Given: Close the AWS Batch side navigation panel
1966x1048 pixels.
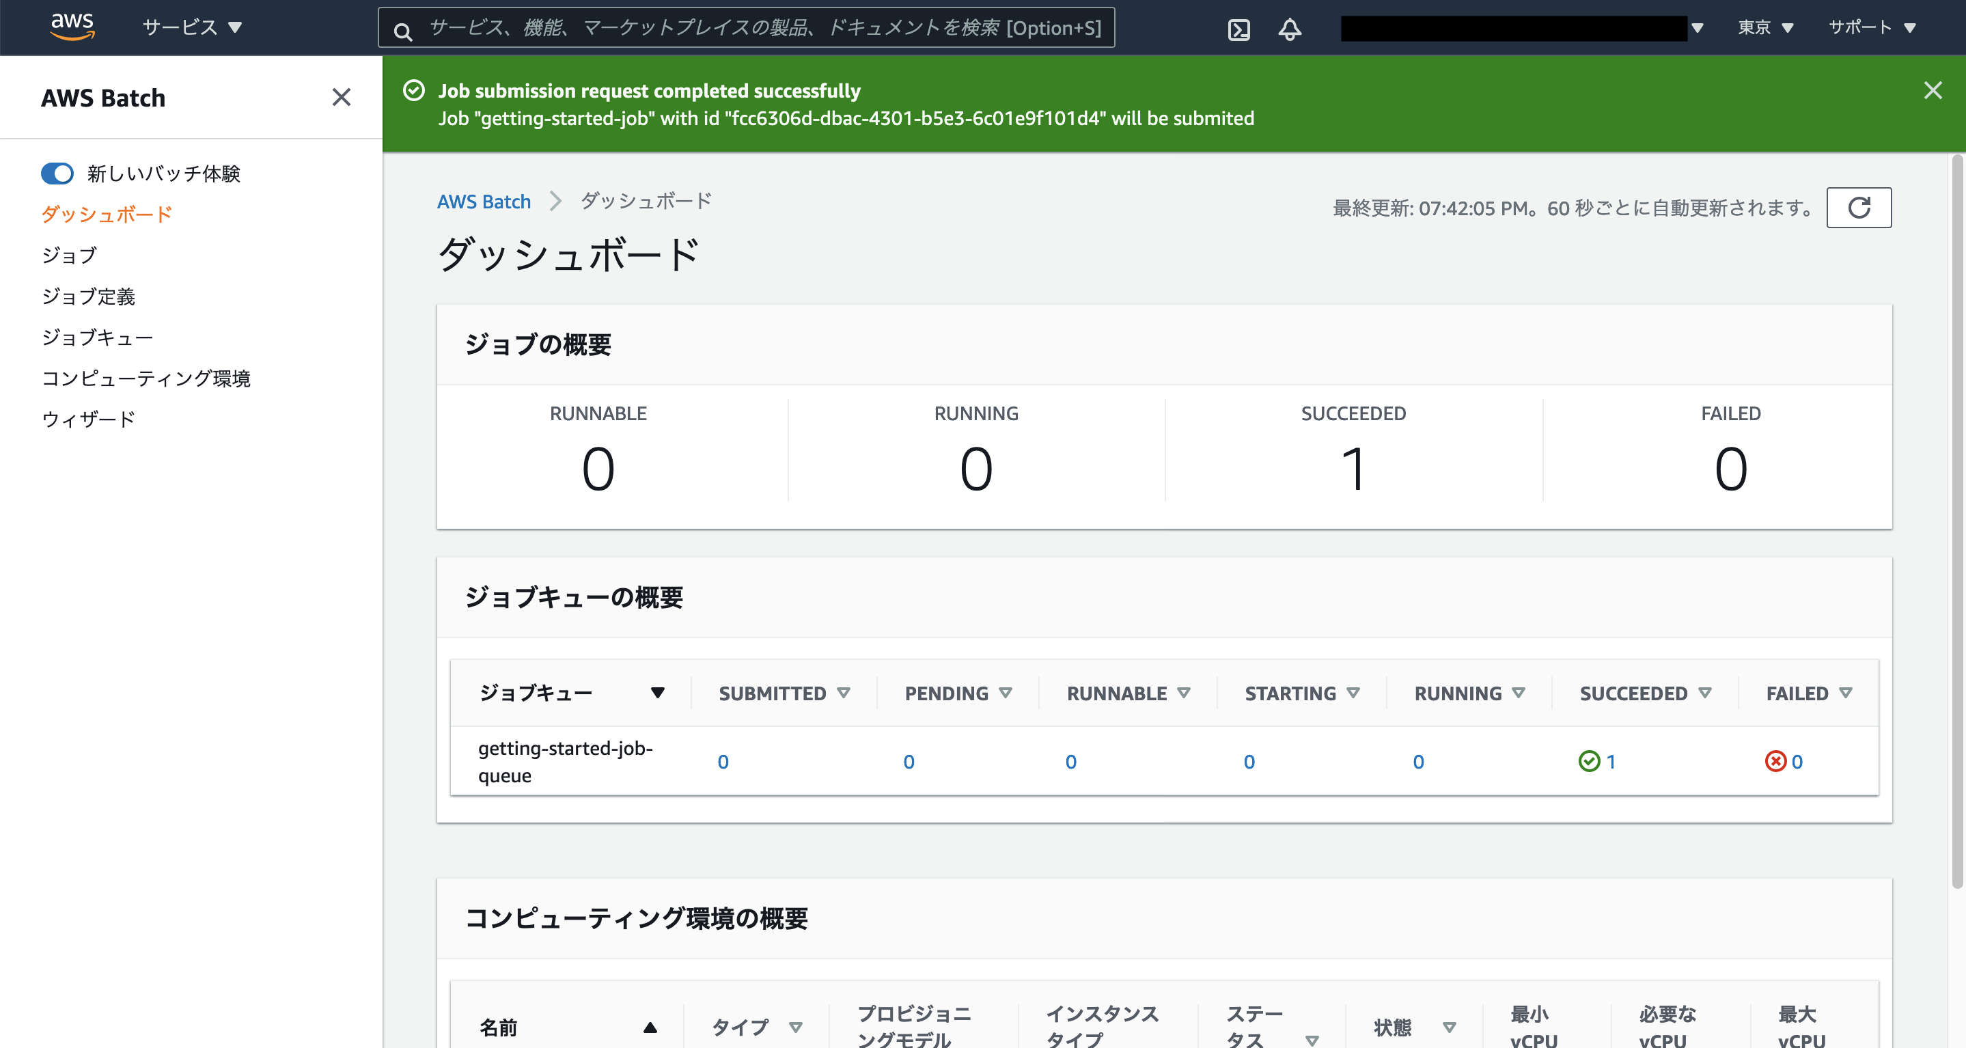Looking at the screenshot, I should click(341, 97).
